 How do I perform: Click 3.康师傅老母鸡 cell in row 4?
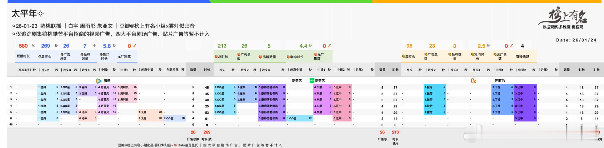click(x=272, y=106)
